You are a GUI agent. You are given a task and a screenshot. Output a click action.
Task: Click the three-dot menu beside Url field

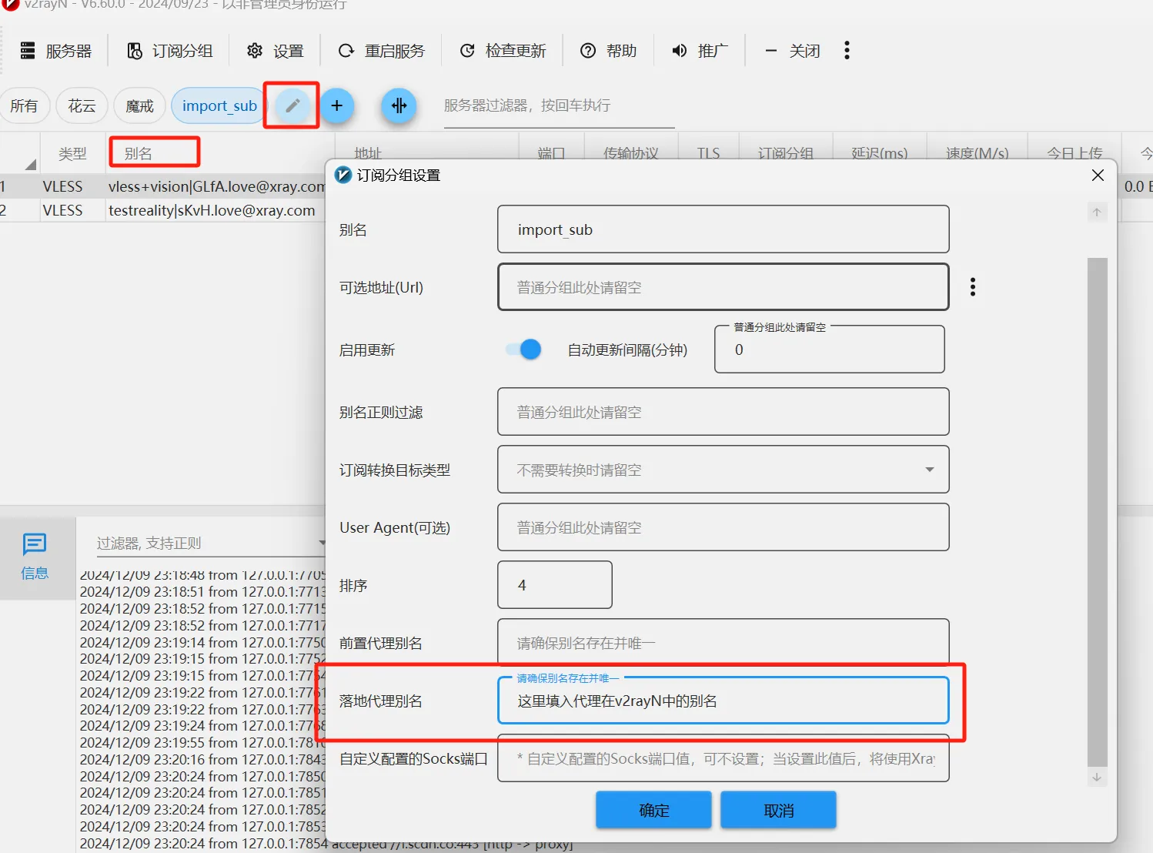coord(973,287)
